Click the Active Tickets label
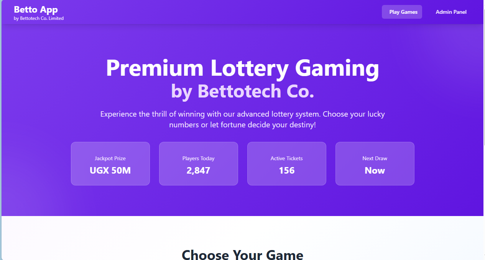485x260 pixels. click(286, 158)
